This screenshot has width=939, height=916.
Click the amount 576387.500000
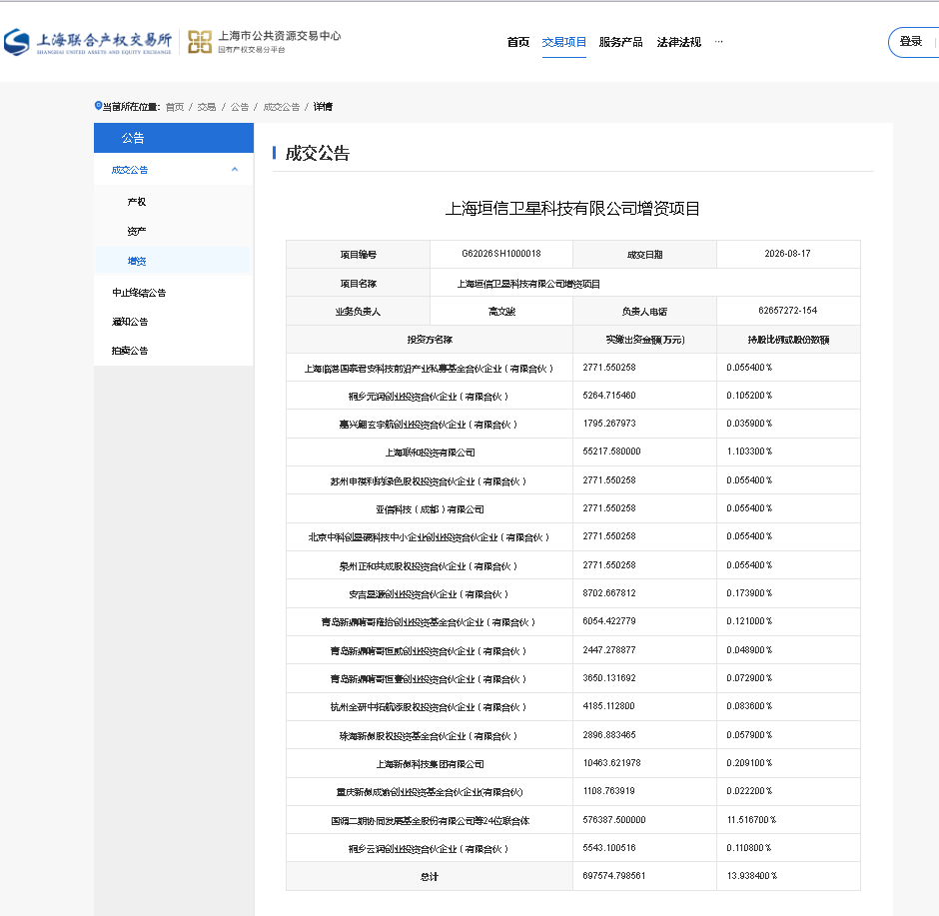614,820
